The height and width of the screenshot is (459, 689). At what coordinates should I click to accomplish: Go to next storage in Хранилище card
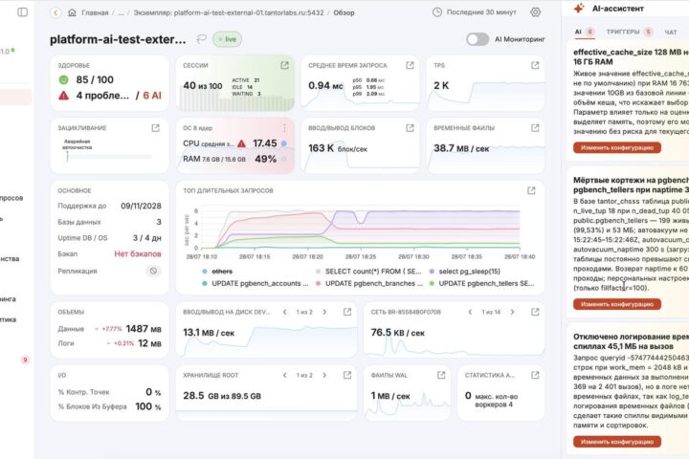[x=324, y=375]
